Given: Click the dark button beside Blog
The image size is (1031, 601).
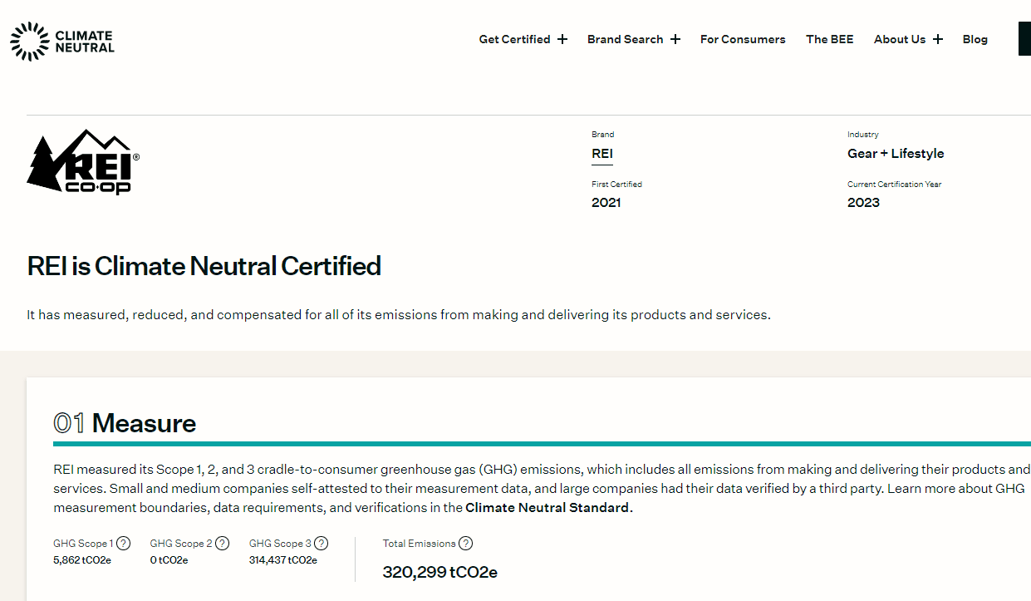Looking at the screenshot, I should pos(1024,39).
